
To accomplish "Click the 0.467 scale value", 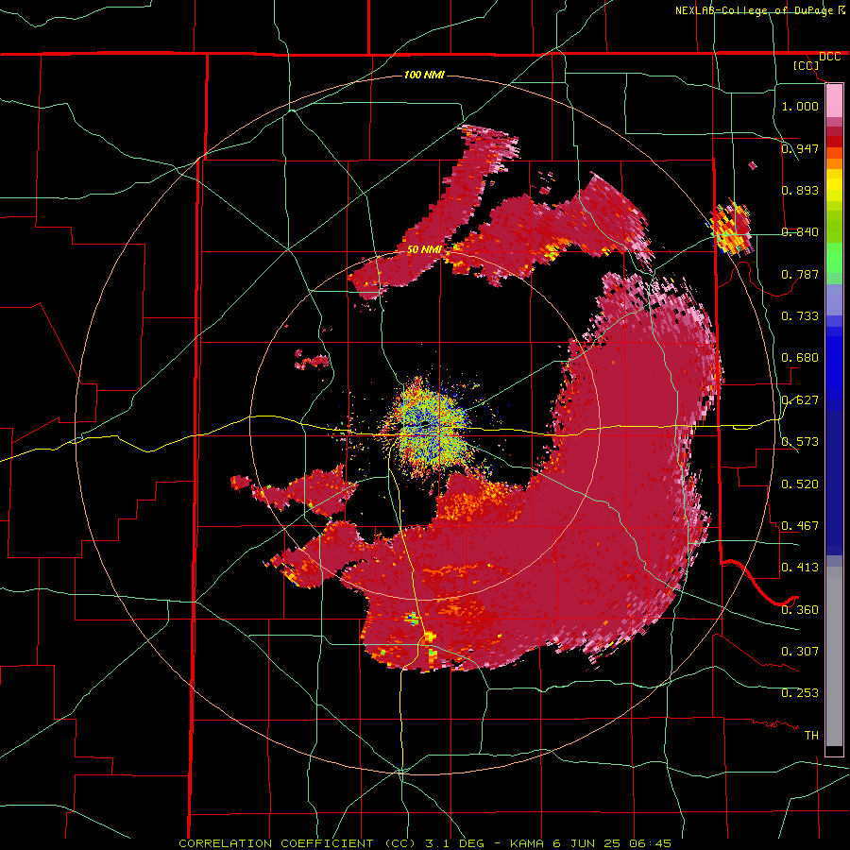I will point(800,525).
